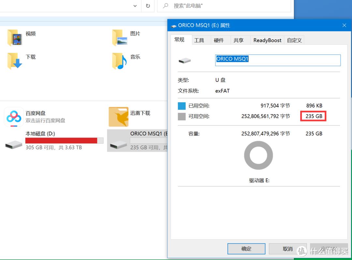
Task: Open the 图片 folder icon
Action: (x=120, y=38)
